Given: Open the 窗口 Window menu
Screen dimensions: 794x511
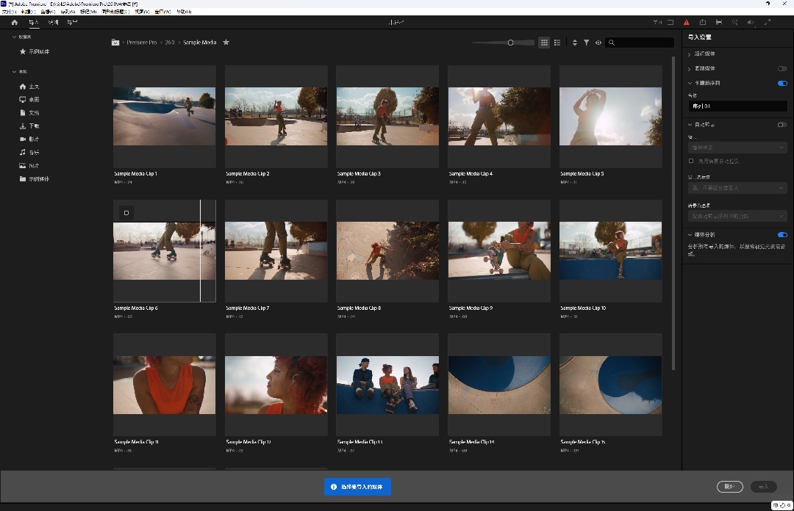Looking at the screenshot, I should [x=162, y=12].
